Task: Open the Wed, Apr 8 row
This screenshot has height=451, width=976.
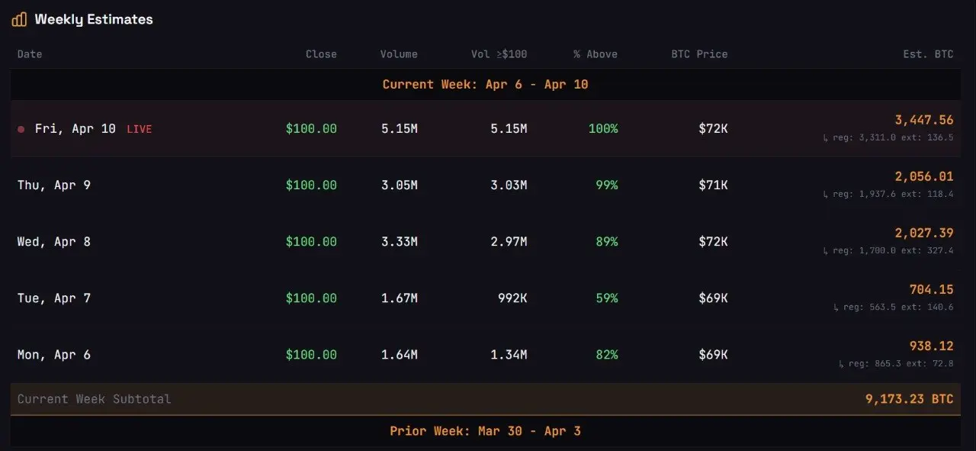Action: (486, 242)
